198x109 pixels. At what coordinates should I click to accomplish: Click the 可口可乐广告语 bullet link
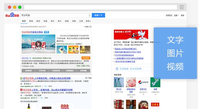coord(128,52)
